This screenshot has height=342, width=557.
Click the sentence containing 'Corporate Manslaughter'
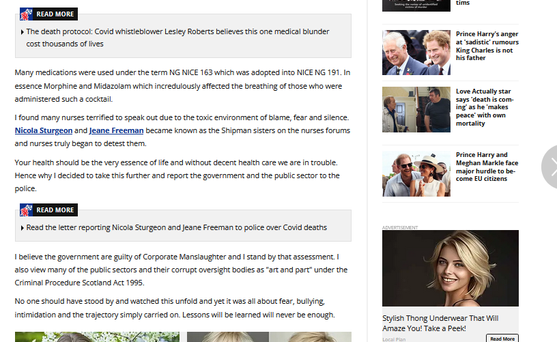[175, 257]
